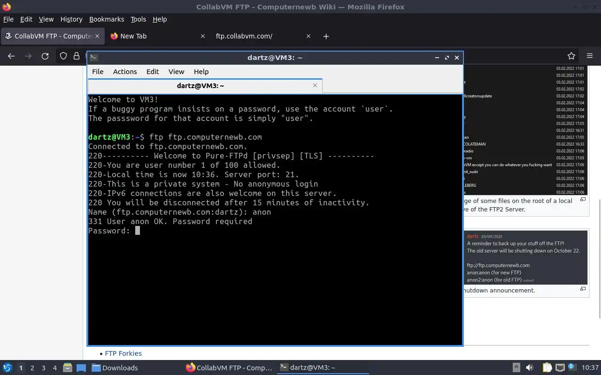This screenshot has height=375, width=601.
Task: Open Firefox Edit menu
Action: click(x=26, y=19)
